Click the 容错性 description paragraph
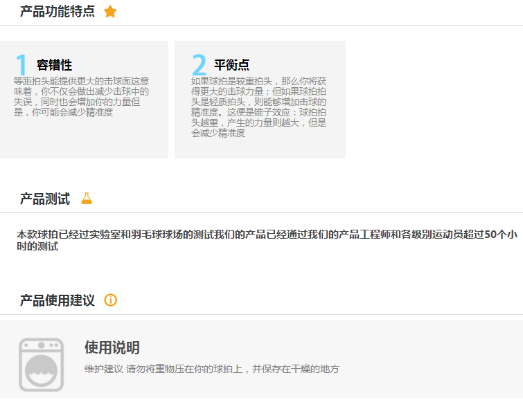 coord(81,96)
